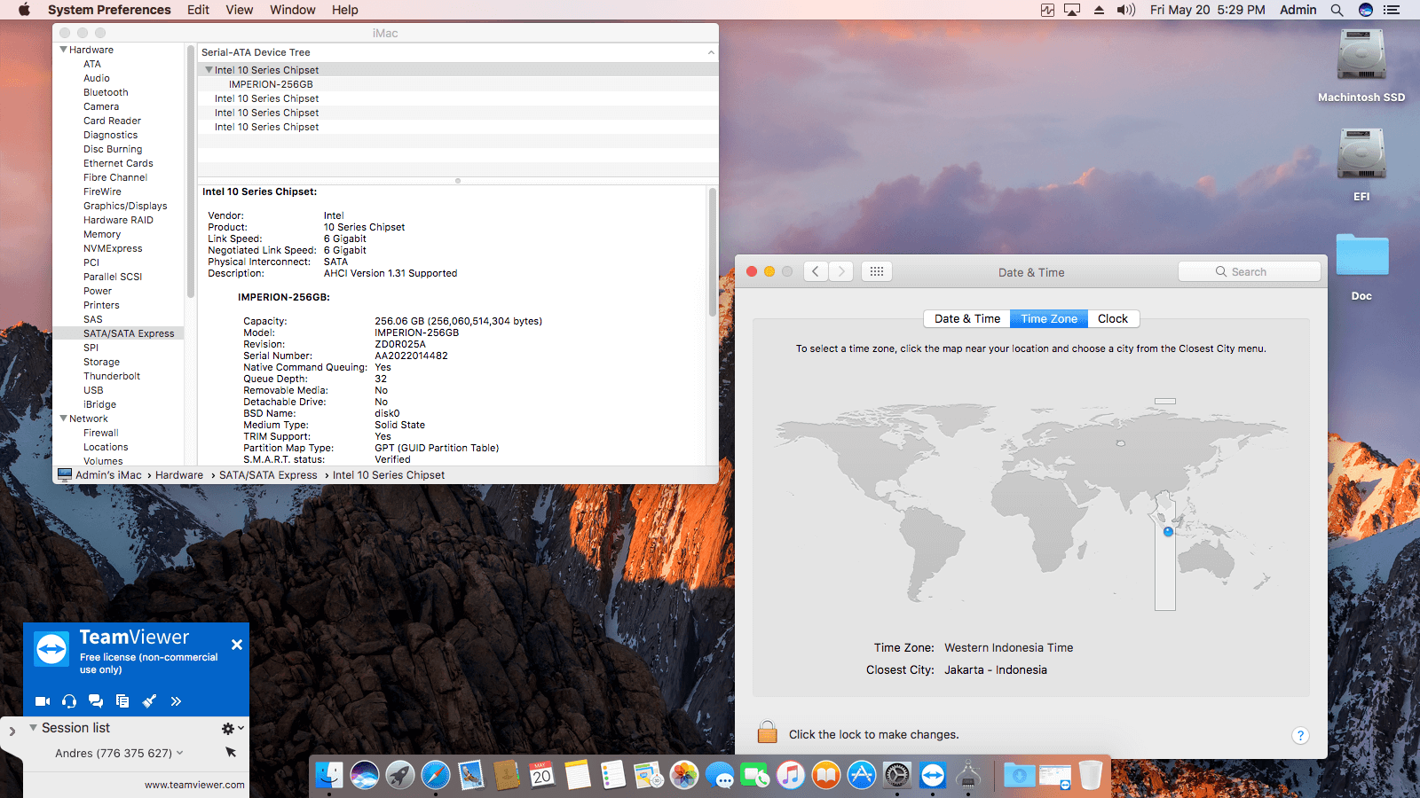Open the Window menu
This screenshot has height=798, width=1420.
[x=293, y=10]
